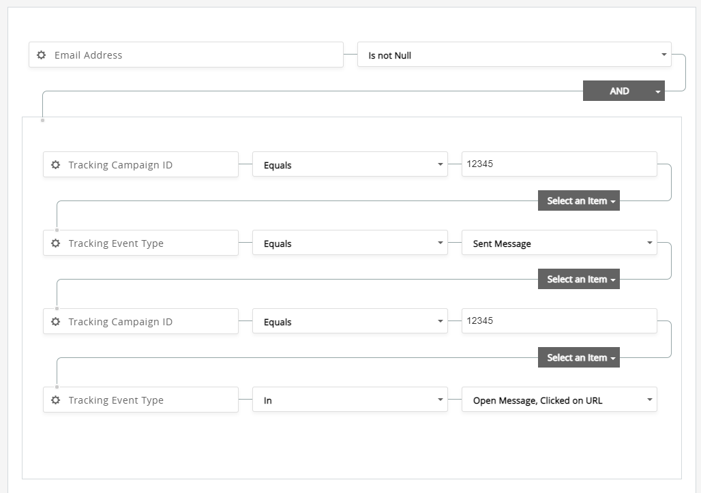Click the gear icon on the Sent Message event row

coord(55,243)
